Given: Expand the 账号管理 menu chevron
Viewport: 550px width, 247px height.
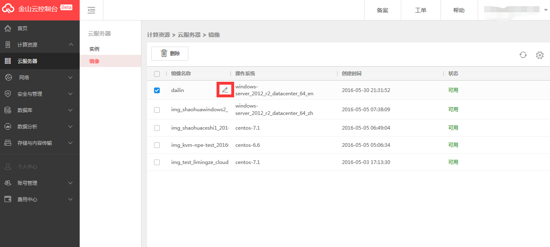Looking at the screenshot, I should [x=71, y=183].
